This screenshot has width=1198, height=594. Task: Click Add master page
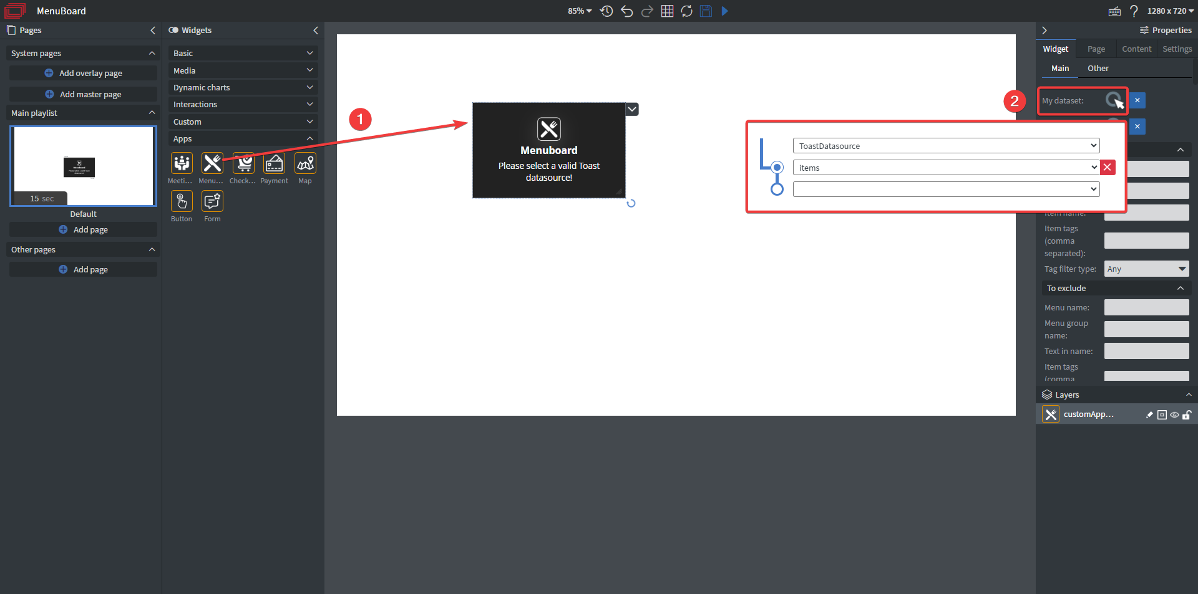tap(83, 94)
